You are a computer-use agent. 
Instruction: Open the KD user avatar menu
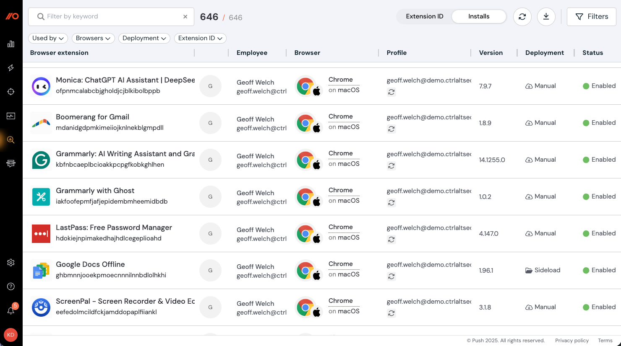(x=10, y=335)
